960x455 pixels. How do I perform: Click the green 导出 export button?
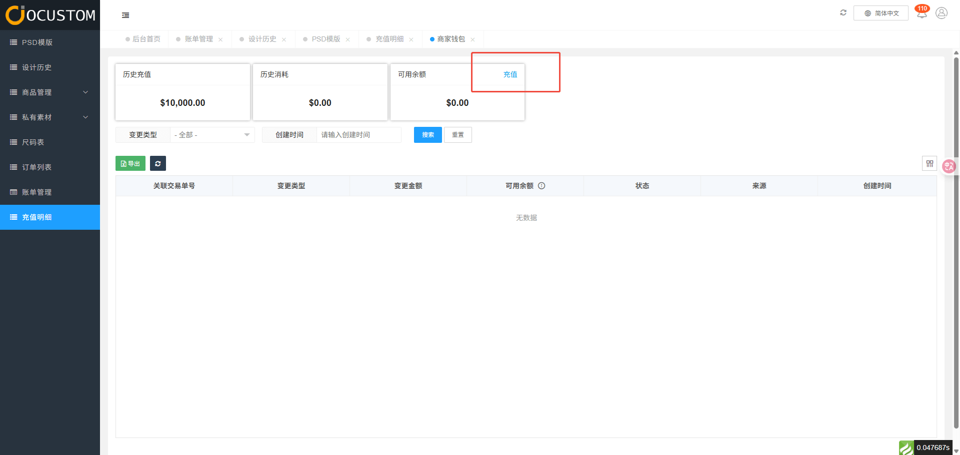130,163
